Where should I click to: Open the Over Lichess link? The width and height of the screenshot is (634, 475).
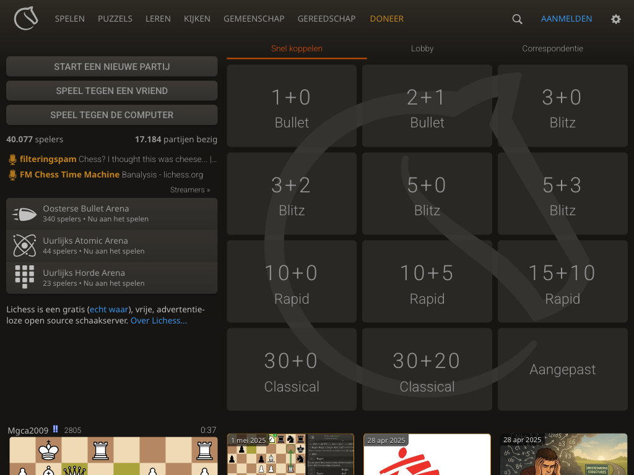158,320
